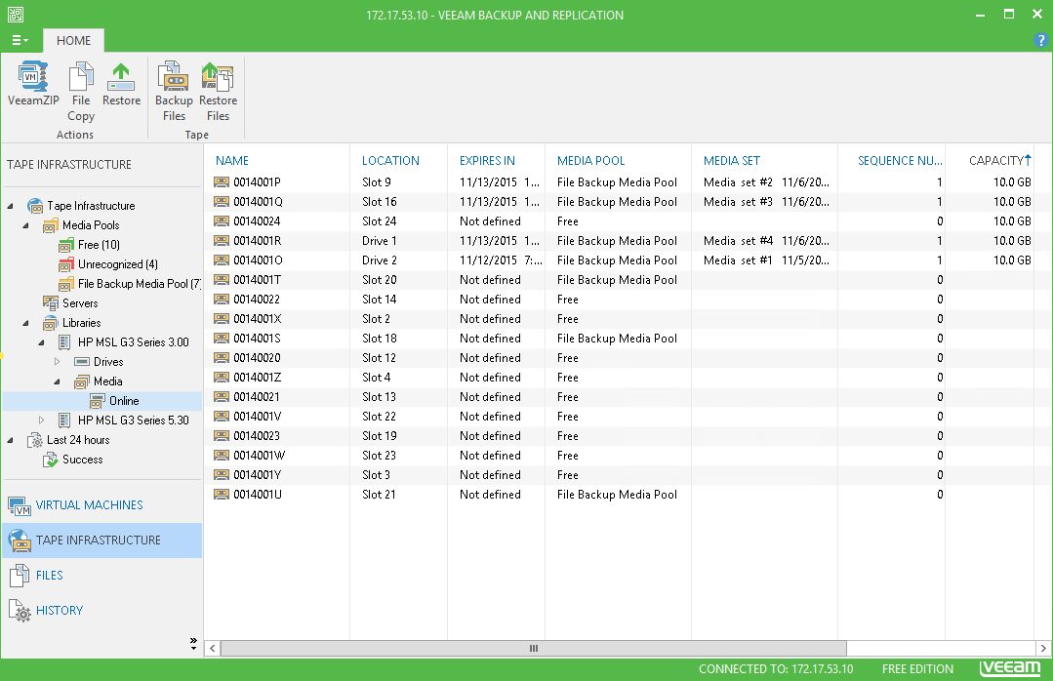Screen dimensions: 1053x681
Task: Collapse the Libraries node
Action: 25,322
